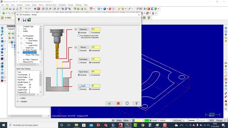Image resolution: width=228 pixels, height=128 pixels.
Task: Click the AutoCAD icon in Windows taskbar
Action: pos(120,125)
